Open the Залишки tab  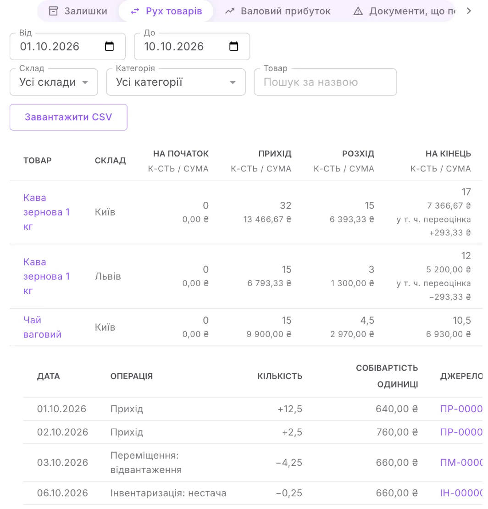point(78,11)
